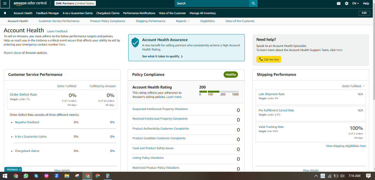Open the EN language dropdown
The image size is (375, 180).
pyautogui.click(x=355, y=3)
